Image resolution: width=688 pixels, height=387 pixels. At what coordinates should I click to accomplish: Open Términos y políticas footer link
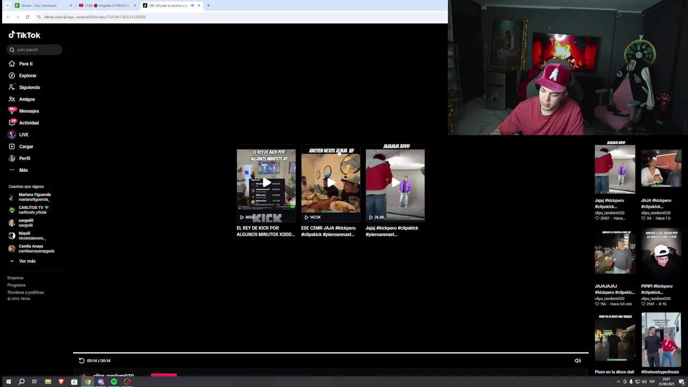pyautogui.click(x=26, y=292)
